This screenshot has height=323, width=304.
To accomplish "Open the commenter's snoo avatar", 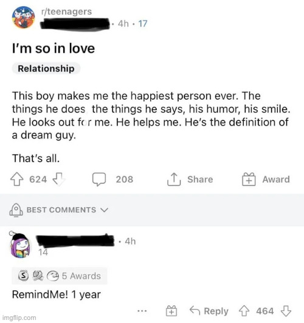I will tap(20, 245).
